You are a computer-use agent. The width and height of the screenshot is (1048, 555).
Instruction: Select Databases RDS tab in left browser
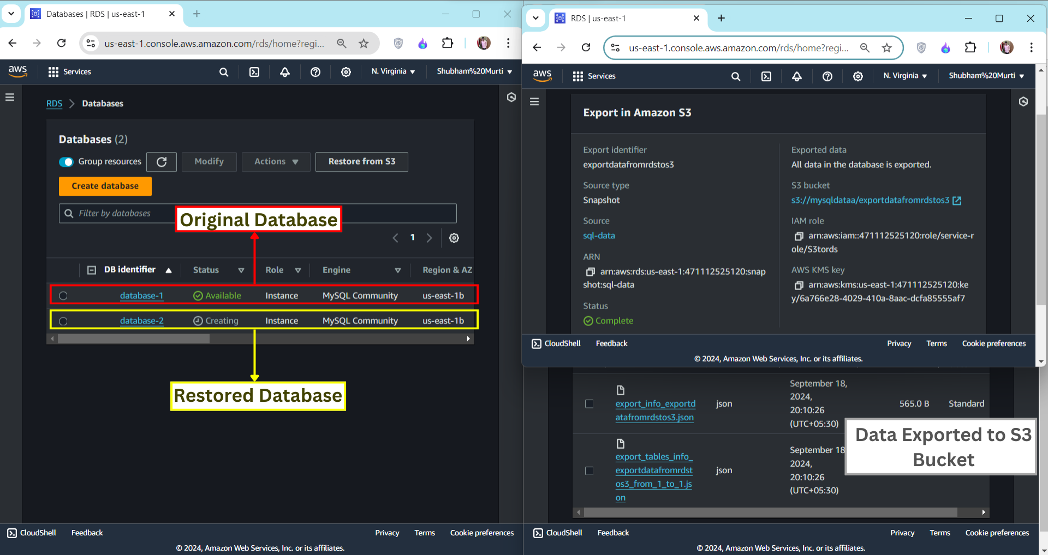pos(103,14)
